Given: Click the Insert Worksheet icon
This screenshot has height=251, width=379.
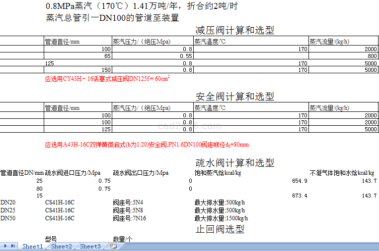Looking at the screenshot, I should click(x=113, y=246).
